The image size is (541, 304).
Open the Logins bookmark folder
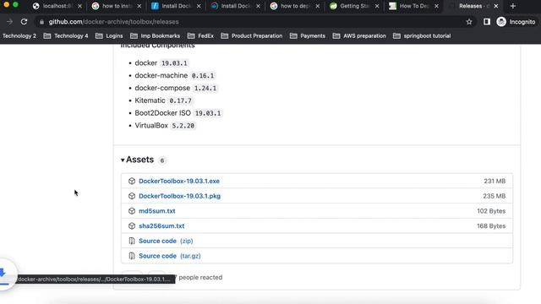[109, 35]
